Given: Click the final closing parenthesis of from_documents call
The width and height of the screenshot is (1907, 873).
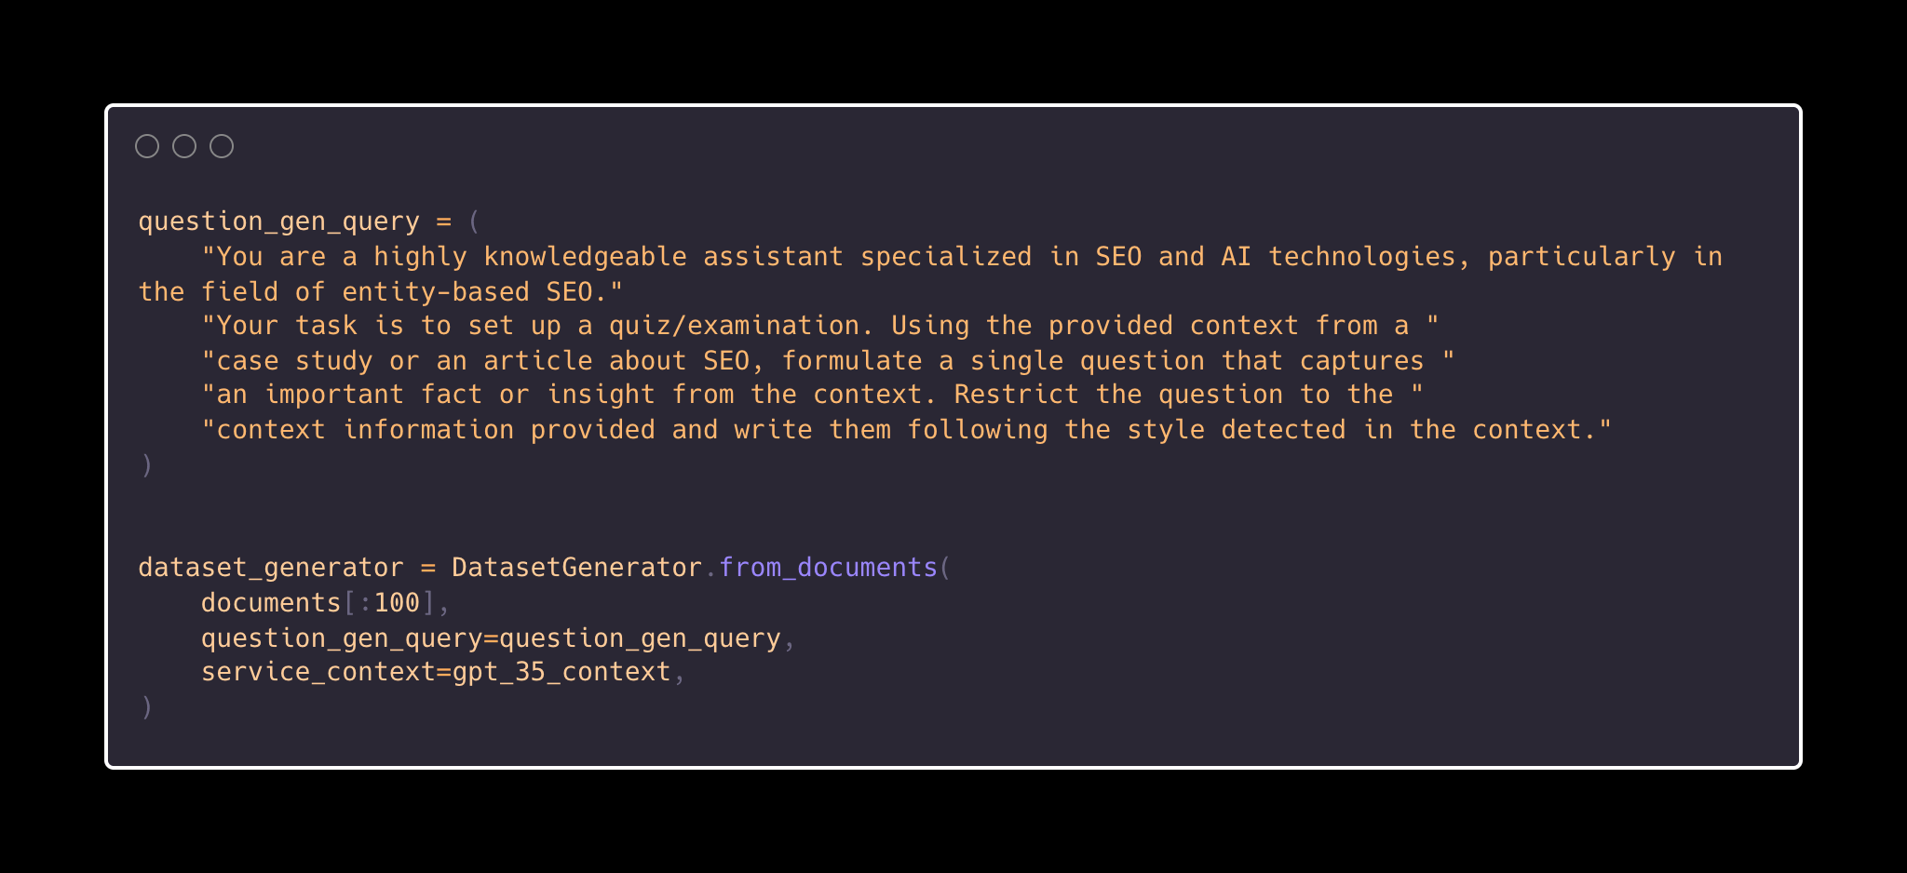Looking at the screenshot, I should [146, 707].
